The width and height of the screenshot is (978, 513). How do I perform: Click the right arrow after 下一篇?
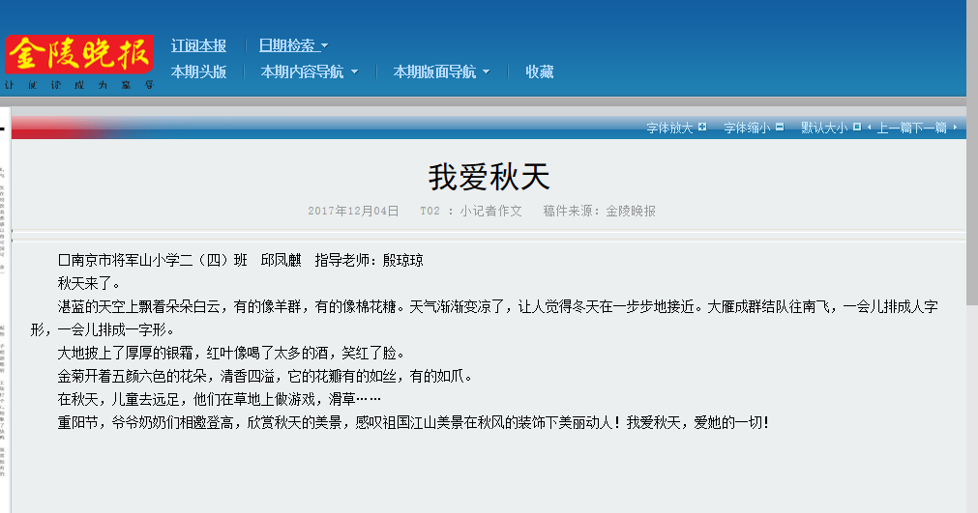pos(955,128)
